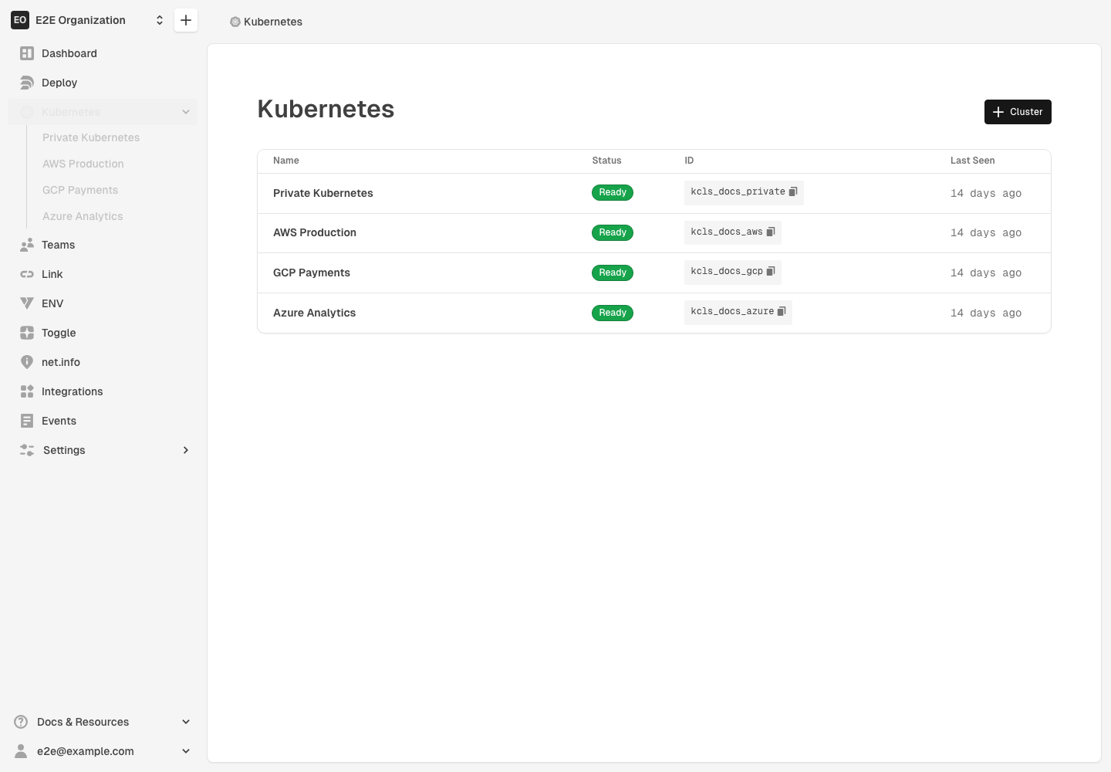Open Dashboard in the sidebar
The image size is (1111, 772).
coord(103,53)
